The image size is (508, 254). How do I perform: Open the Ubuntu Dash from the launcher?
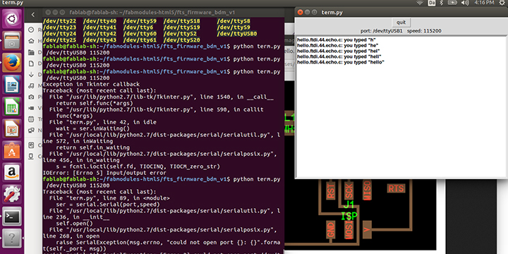pyautogui.click(x=12, y=19)
